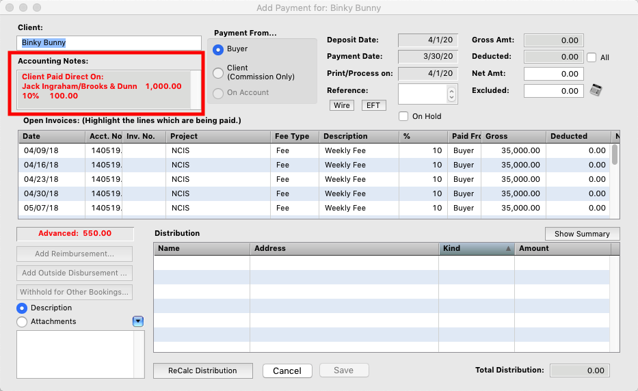Image resolution: width=638 pixels, height=391 pixels.
Task: Click Add Reimbursement button
Action: click(x=75, y=254)
